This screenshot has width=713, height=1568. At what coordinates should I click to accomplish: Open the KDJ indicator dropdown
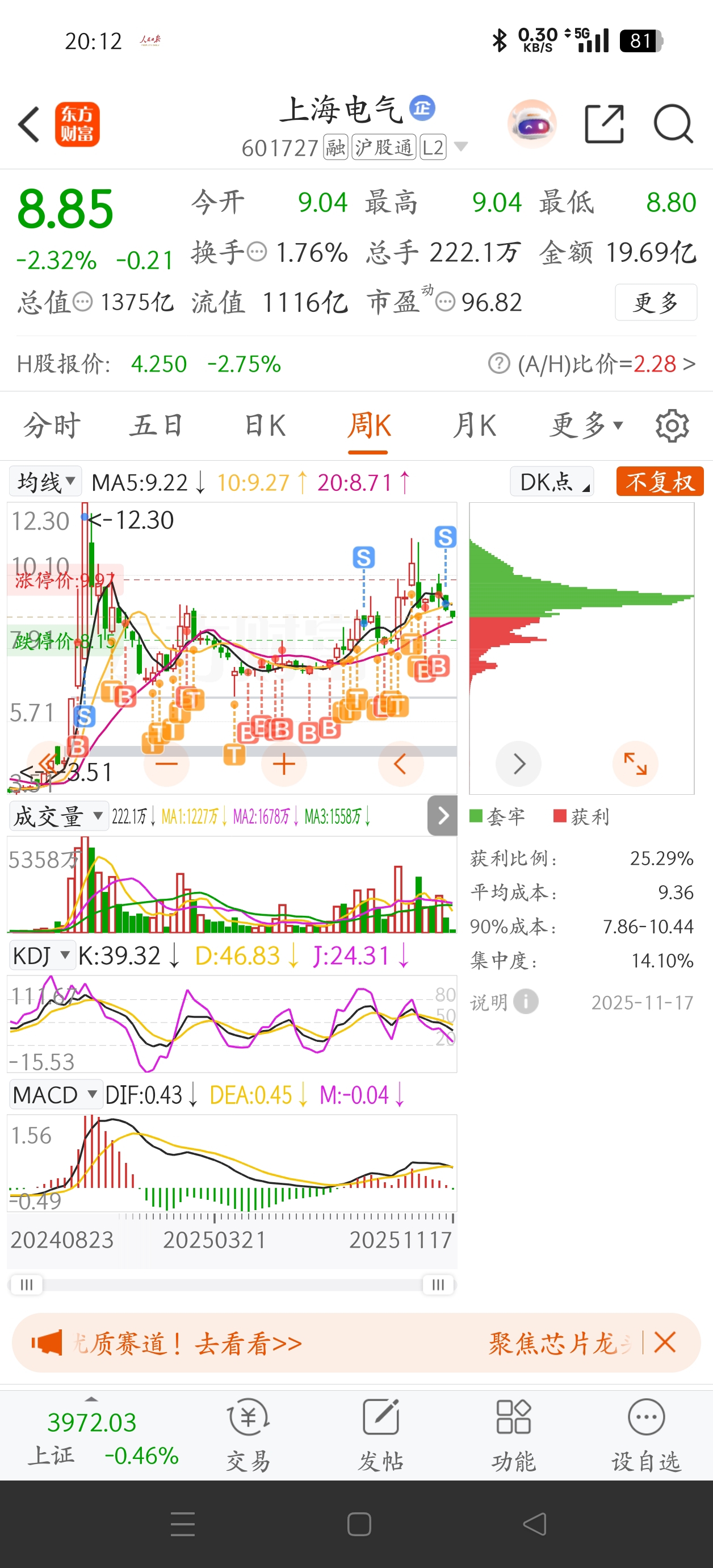(43, 956)
